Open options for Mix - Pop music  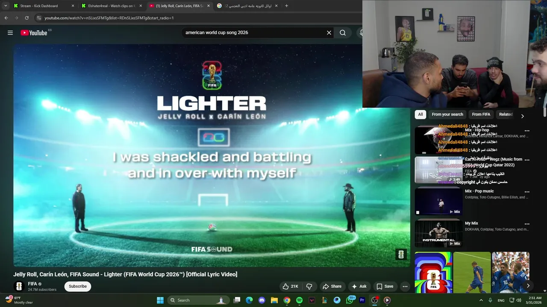coord(527,192)
